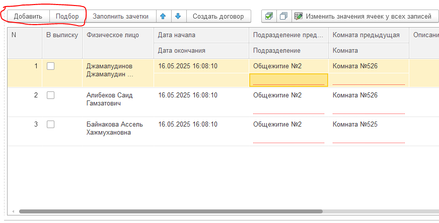This screenshot has width=439, height=223.
Task: Click Комната №525 cell
Action: tap(355, 125)
